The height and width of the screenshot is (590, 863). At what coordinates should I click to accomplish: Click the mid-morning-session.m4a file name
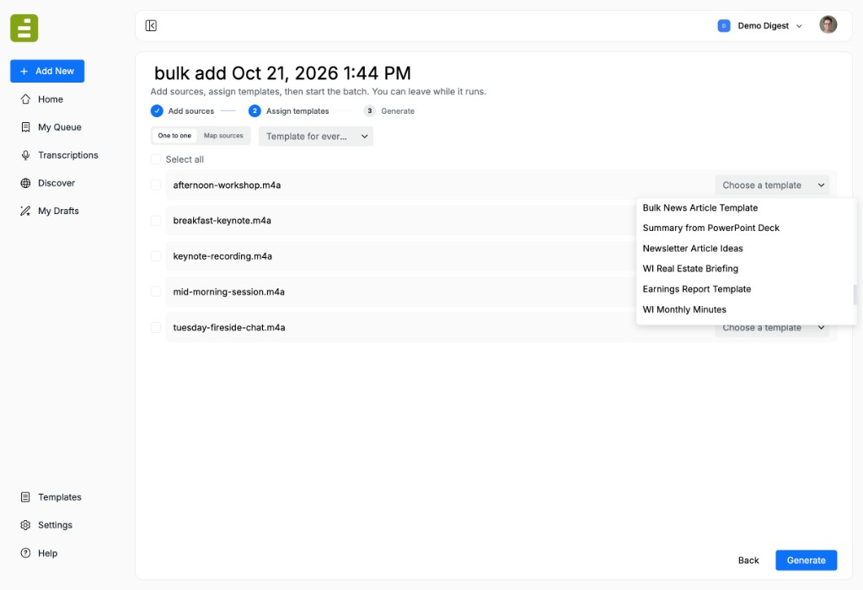[228, 292]
